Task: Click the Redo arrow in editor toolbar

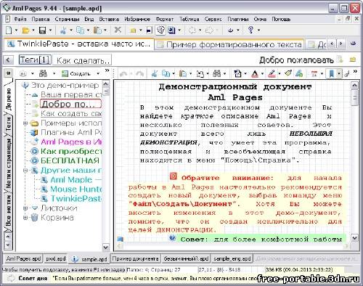Action: (139, 73)
